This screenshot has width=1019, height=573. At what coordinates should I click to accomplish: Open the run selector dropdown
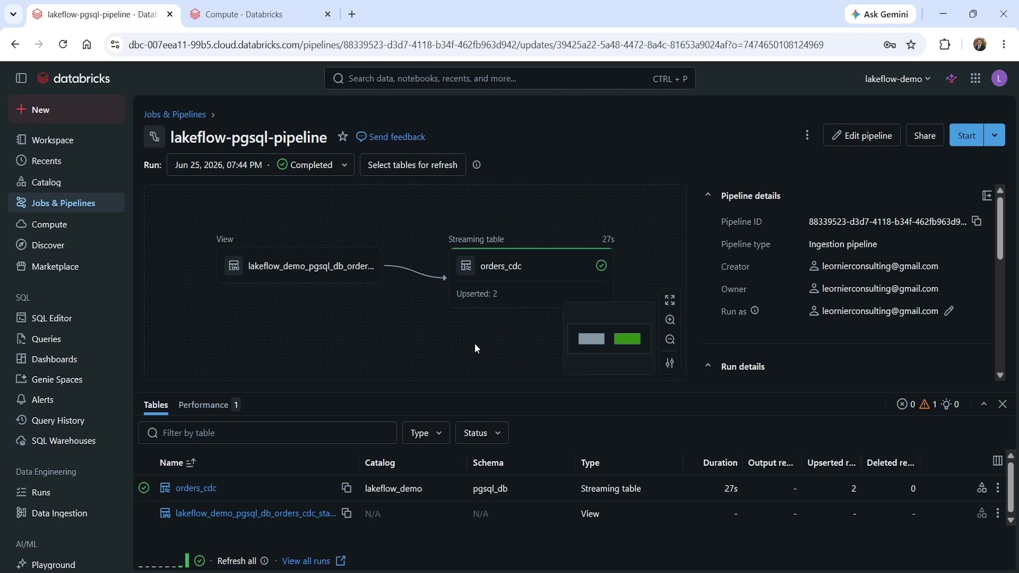(x=260, y=165)
